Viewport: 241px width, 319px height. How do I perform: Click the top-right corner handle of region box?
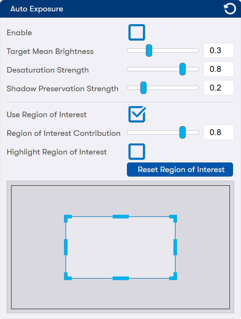174,218
